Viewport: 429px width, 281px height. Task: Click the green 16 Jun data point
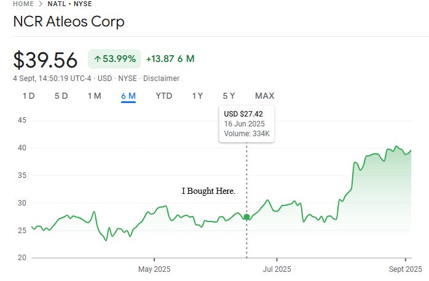coord(246,217)
